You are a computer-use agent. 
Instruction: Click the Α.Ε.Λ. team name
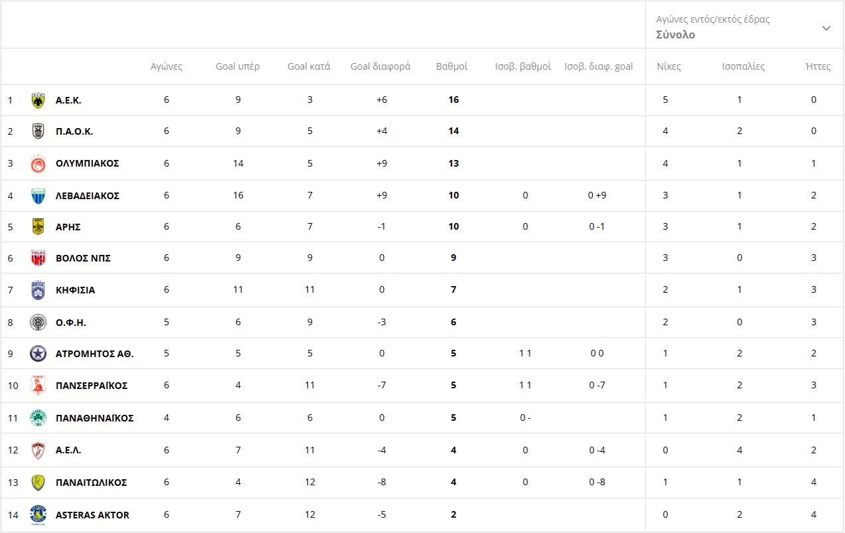coord(68,450)
